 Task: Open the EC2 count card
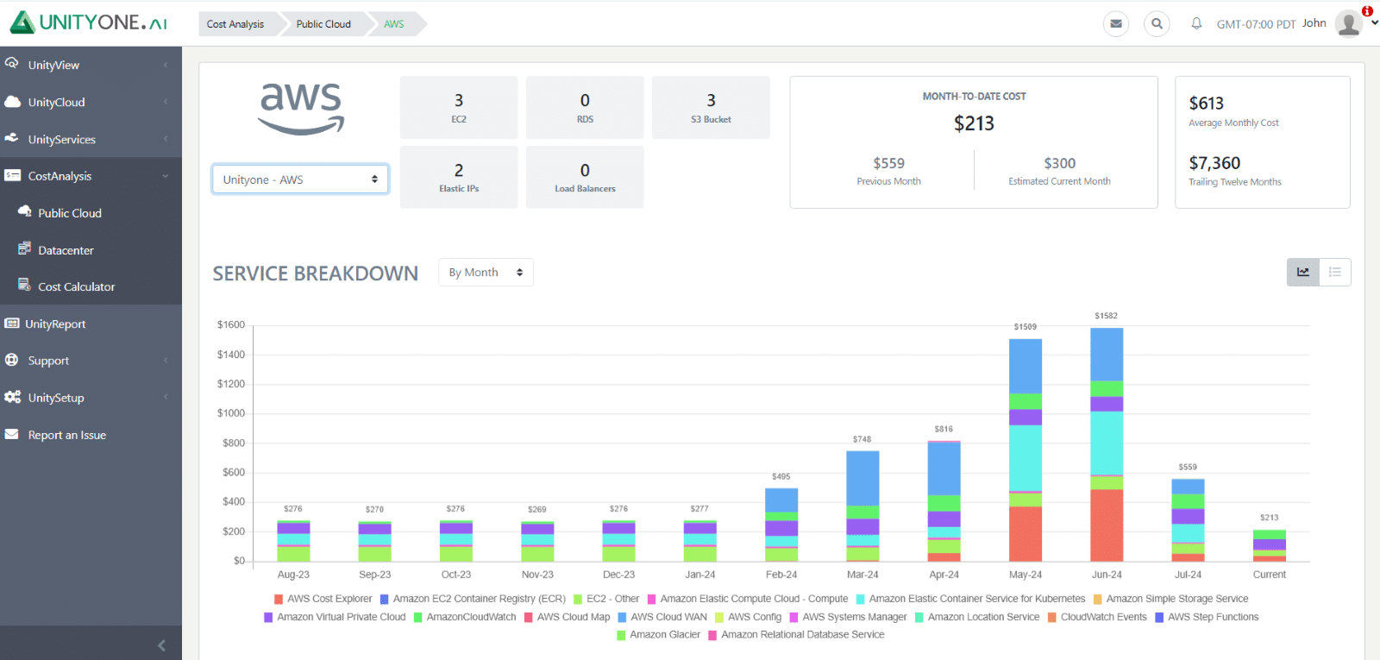[x=459, y=107]
